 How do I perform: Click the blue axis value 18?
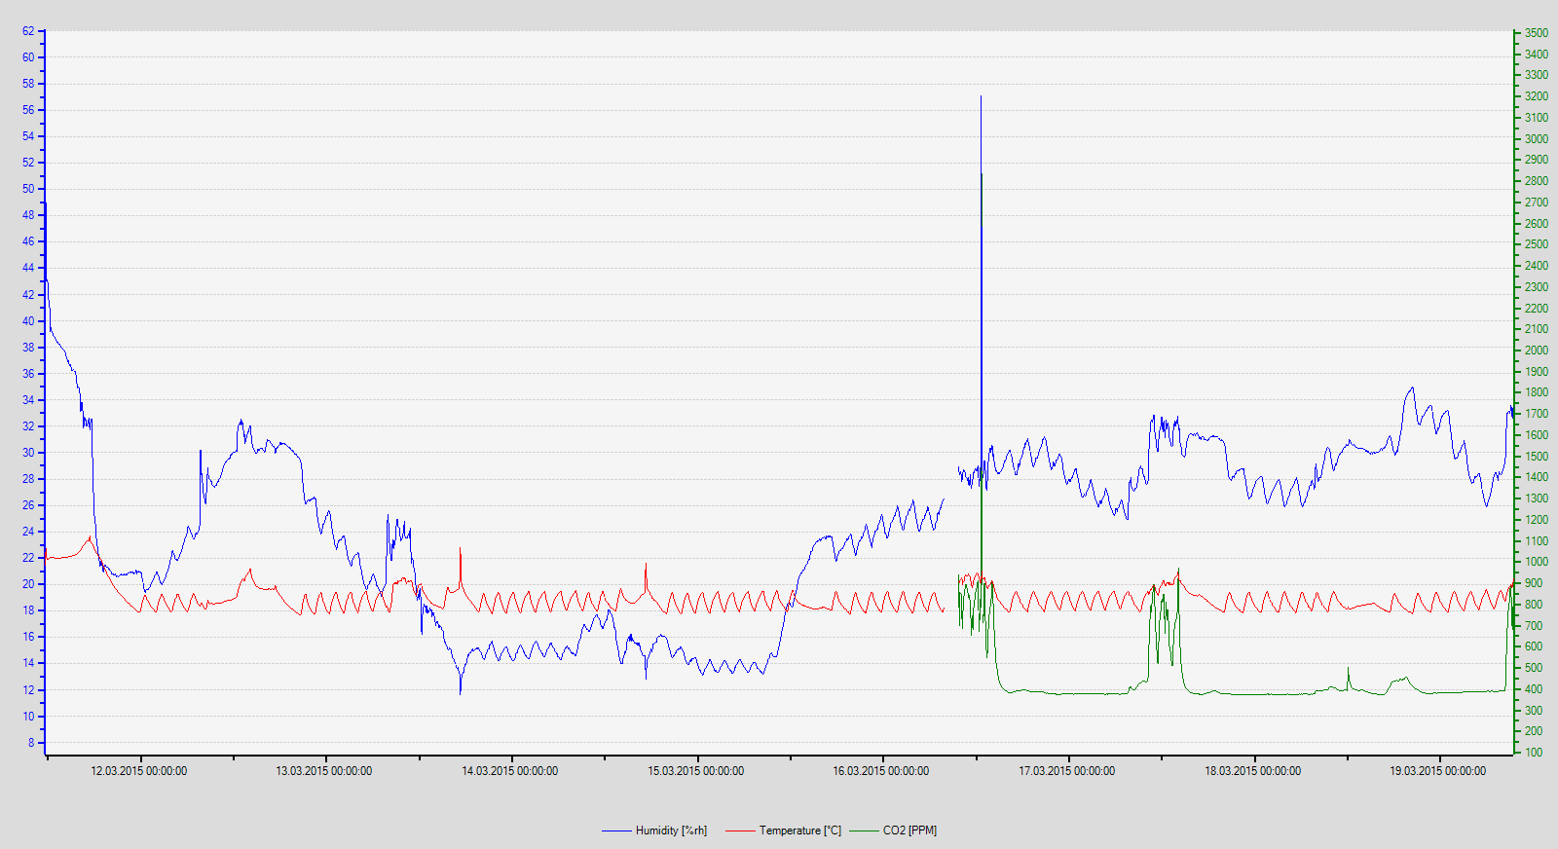[28, 610]
